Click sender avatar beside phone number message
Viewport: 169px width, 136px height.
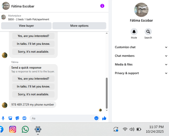[x=5, y=105]
